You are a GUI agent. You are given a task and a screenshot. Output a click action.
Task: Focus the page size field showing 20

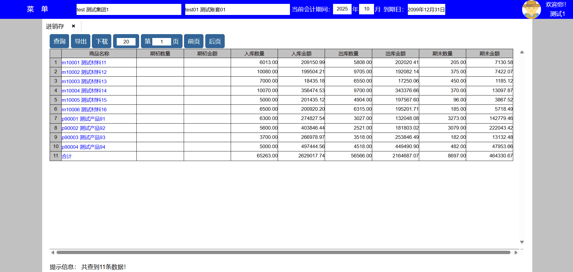tap(126, 42)
